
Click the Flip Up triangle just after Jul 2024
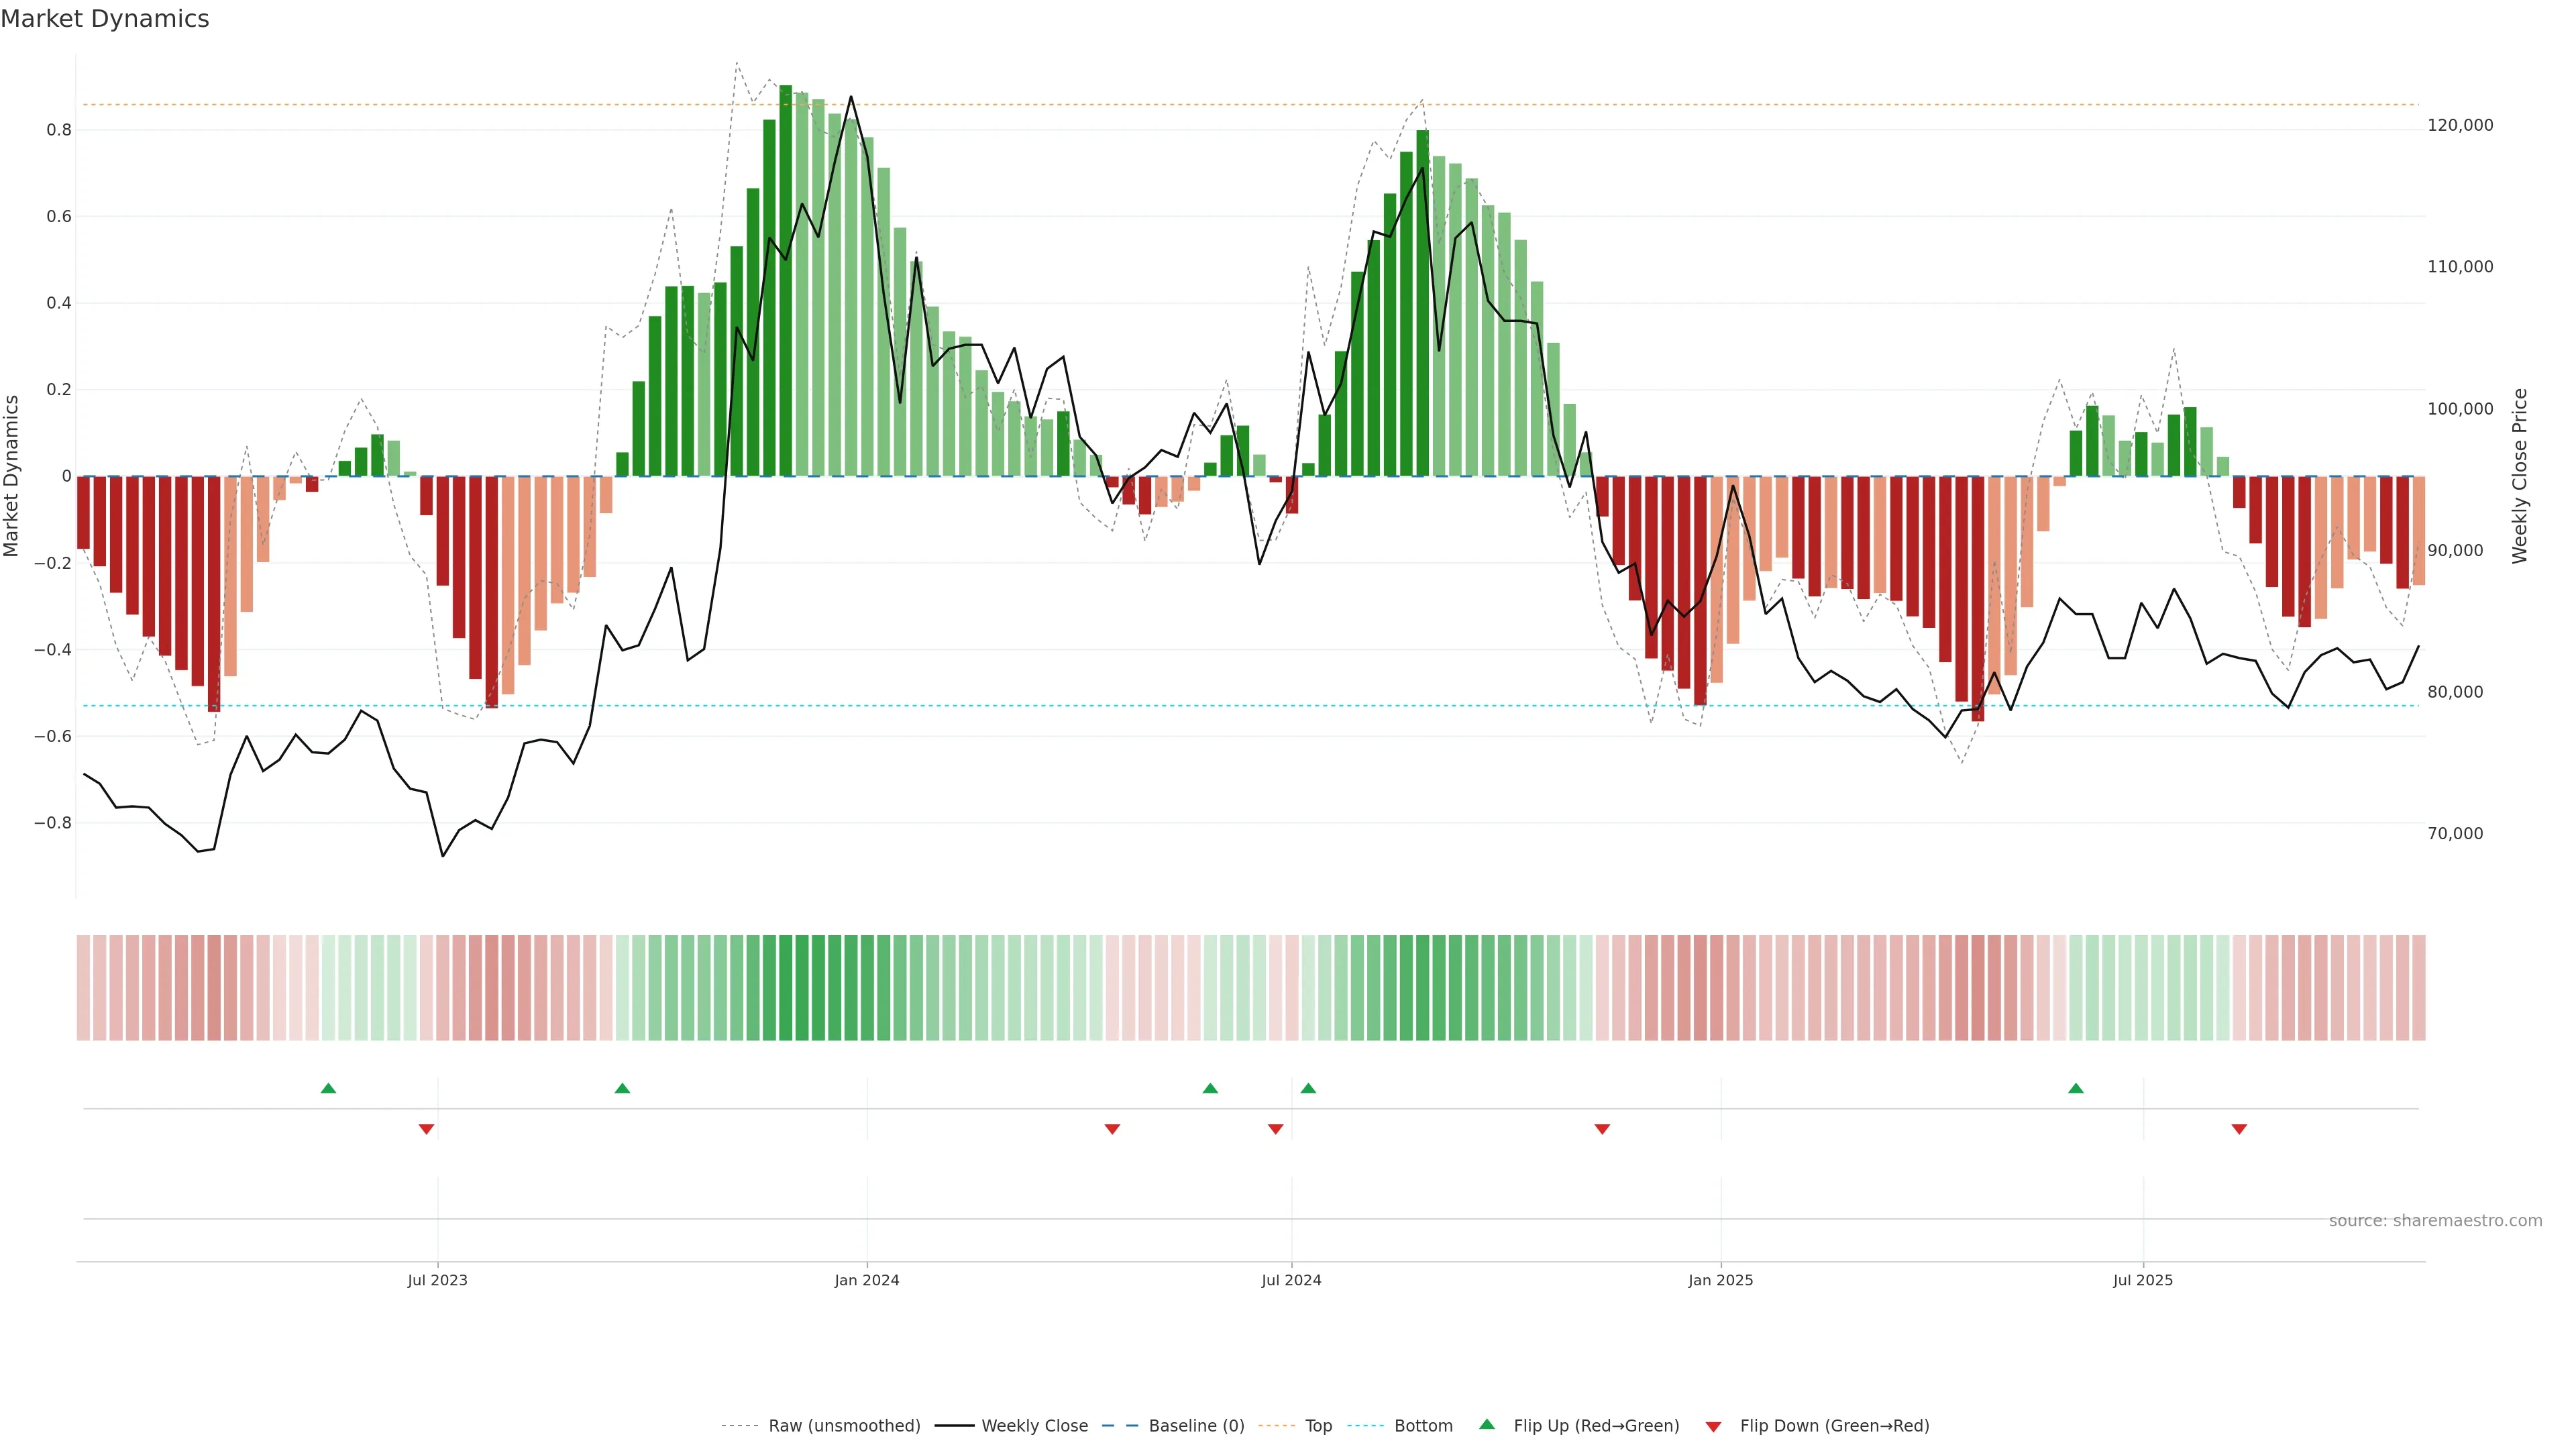coord(1308,1088)
